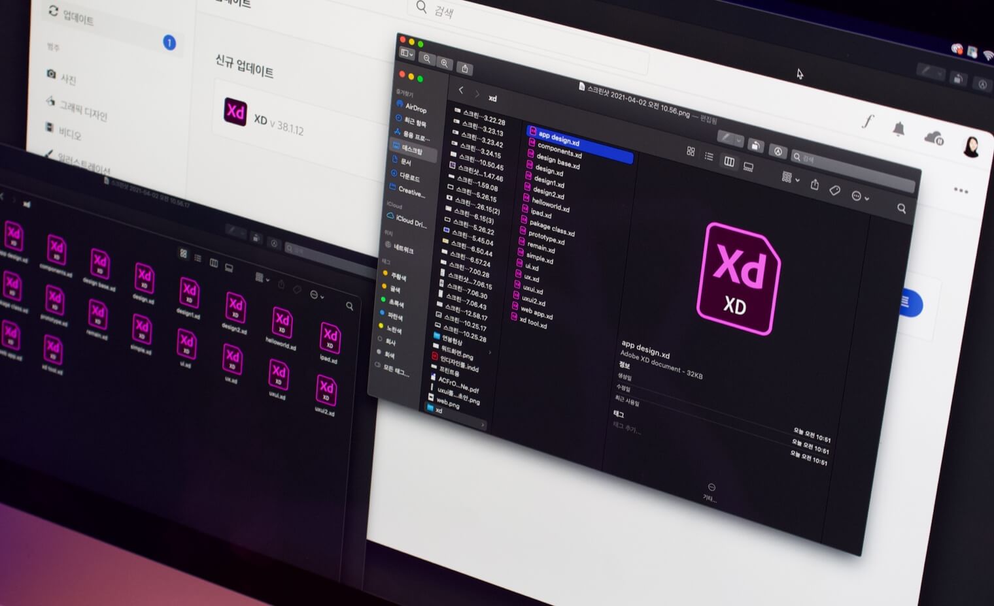Open AirDrop in the sidebar
This screenshot has height=606, width=994.
pyautogui.click(x=411, y=107)
